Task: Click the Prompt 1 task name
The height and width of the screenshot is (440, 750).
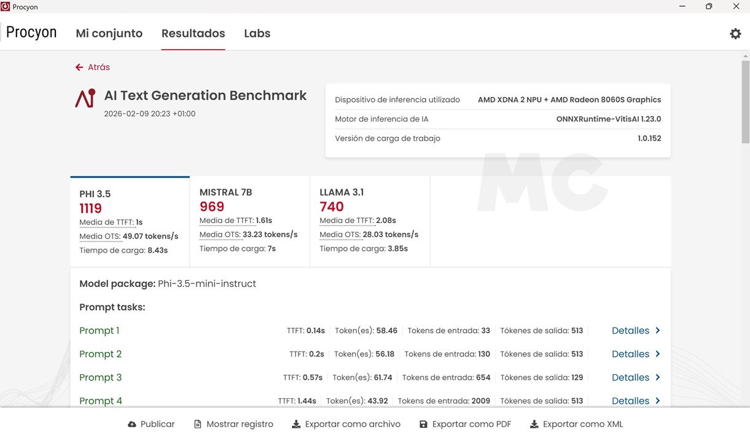Action: [x=100, y=331]
